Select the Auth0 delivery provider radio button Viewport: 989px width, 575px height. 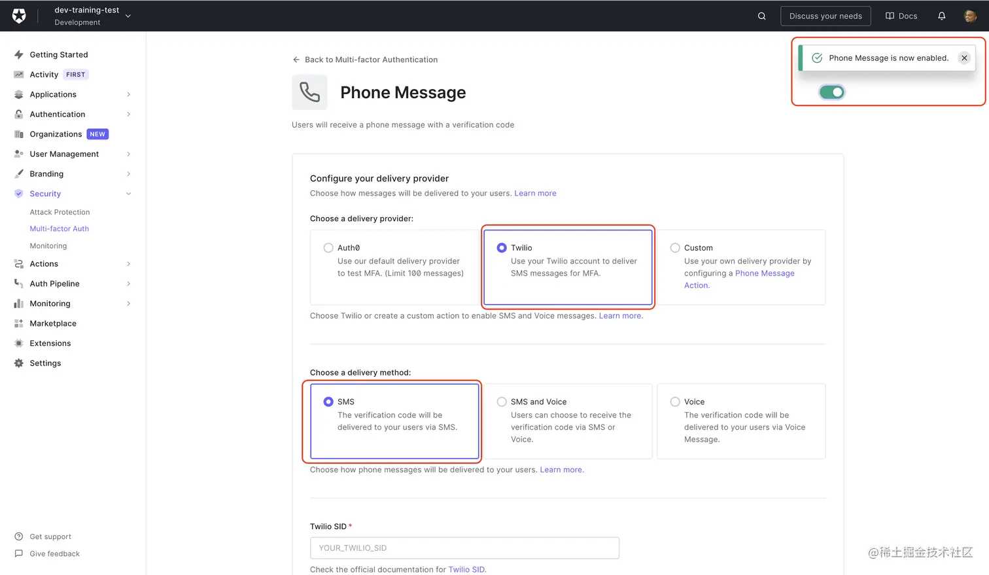pos(328,247)
